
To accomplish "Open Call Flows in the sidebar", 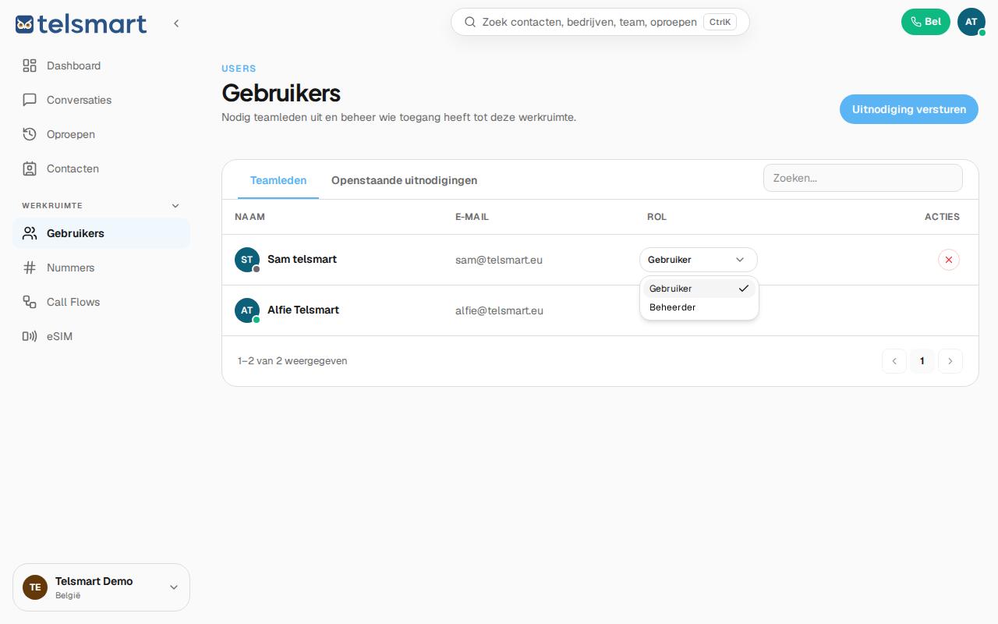I will point(101,302).
